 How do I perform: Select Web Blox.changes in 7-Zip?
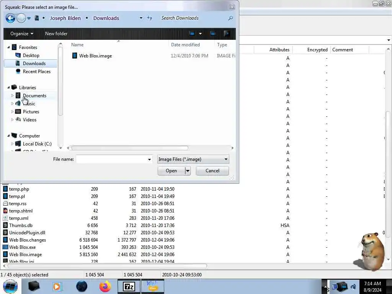pos(28,240)
